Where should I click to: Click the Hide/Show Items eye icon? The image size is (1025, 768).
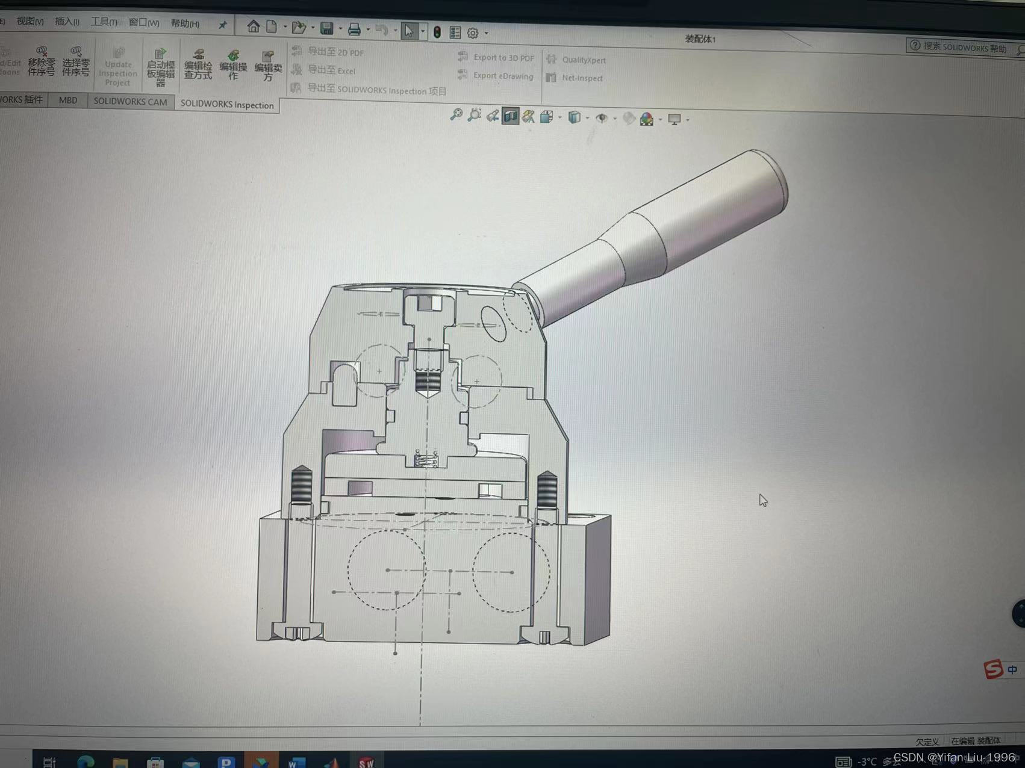602,118
